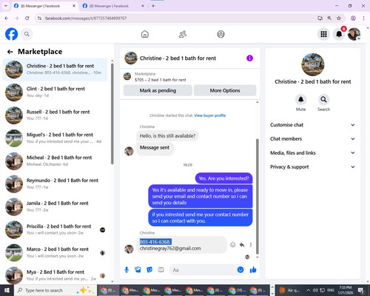
Task: Open more options dots beside Christine's message
Action: 251,245
